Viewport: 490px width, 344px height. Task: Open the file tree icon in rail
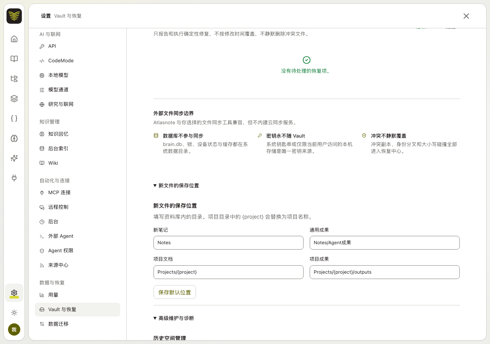14,79
